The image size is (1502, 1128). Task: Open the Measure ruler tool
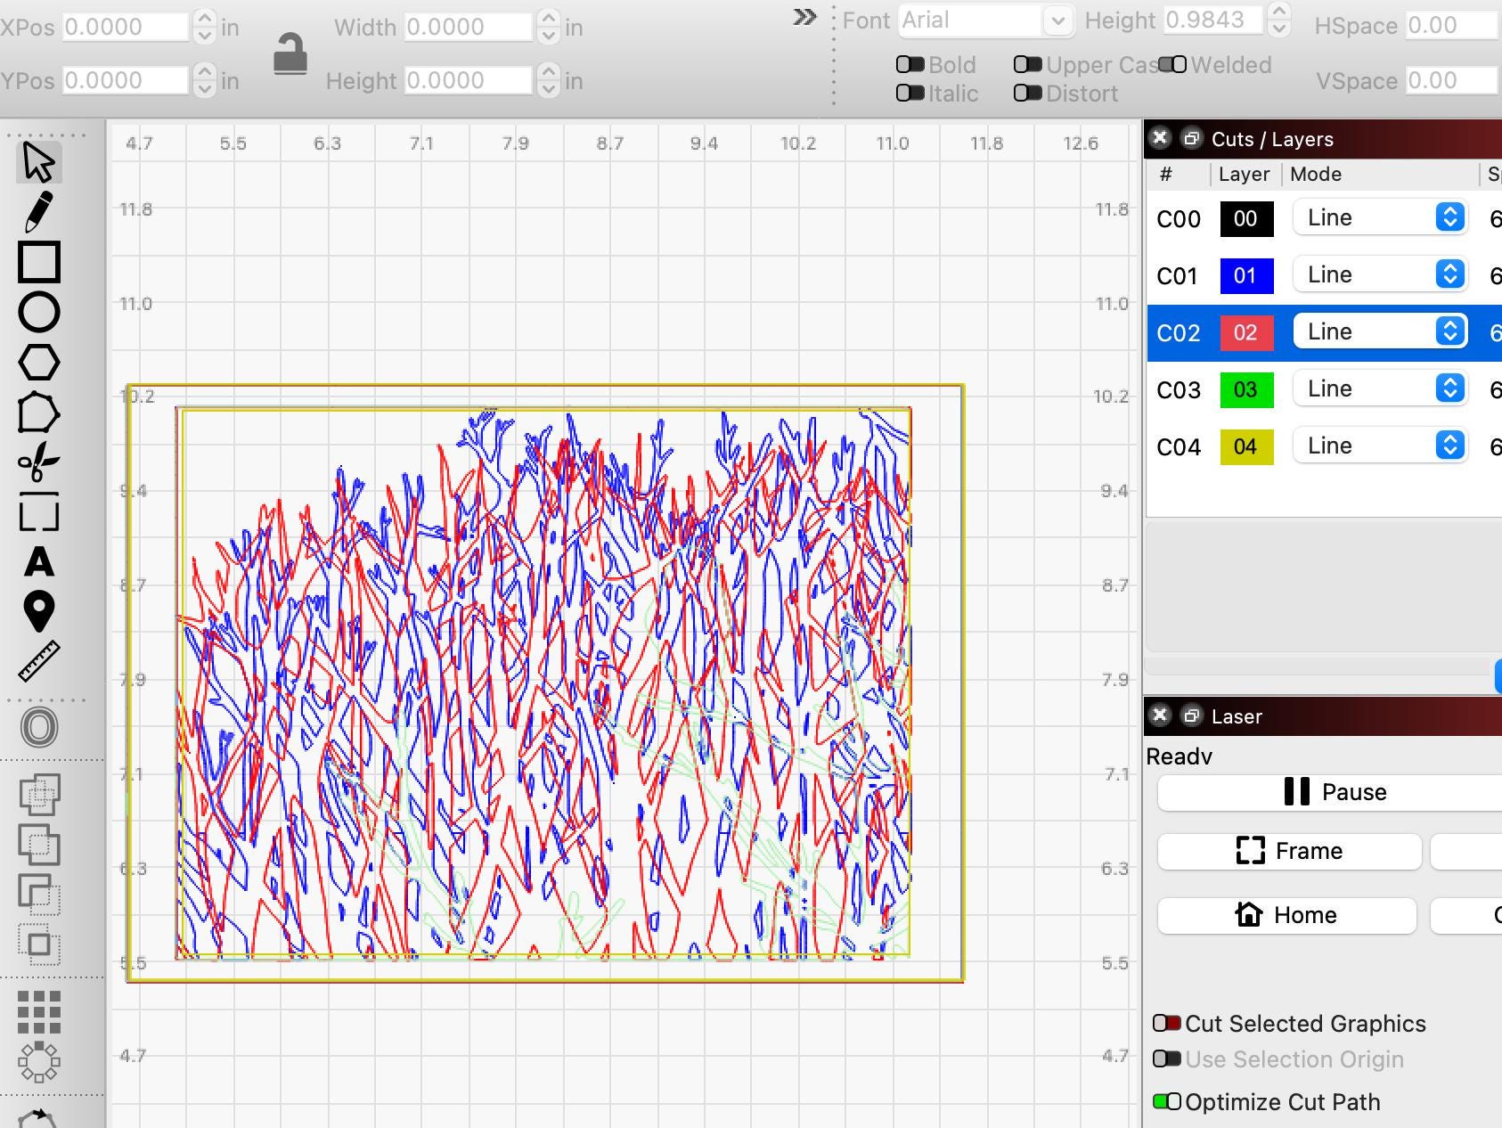[38, 662]
